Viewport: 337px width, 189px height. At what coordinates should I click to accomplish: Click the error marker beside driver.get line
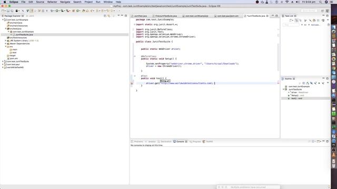(132, 83)
